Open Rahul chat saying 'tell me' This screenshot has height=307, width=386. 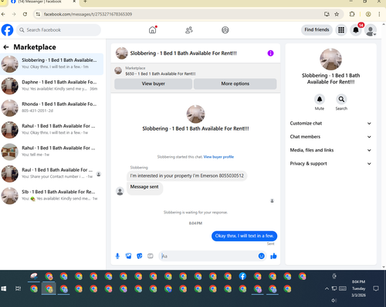[x=52, y=152]
